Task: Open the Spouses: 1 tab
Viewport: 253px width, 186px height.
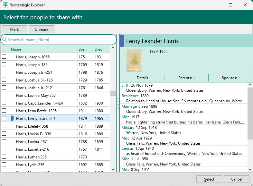Action: click(x=230, y=78)
